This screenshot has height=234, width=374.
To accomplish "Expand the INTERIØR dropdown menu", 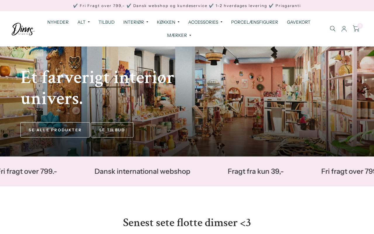I will [x=136, y=22].
